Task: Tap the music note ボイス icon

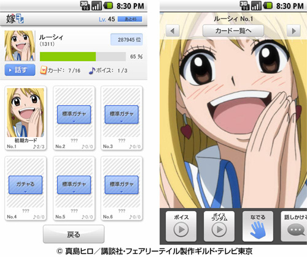Action: coord(92,70)
